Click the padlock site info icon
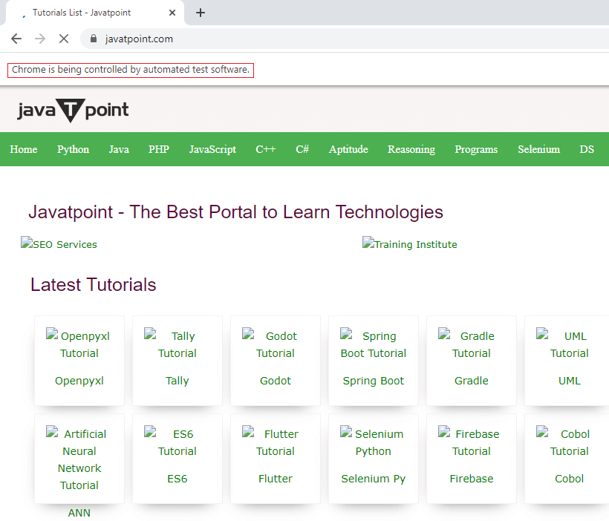The image size is (609, 521). (x=94, y=39)
